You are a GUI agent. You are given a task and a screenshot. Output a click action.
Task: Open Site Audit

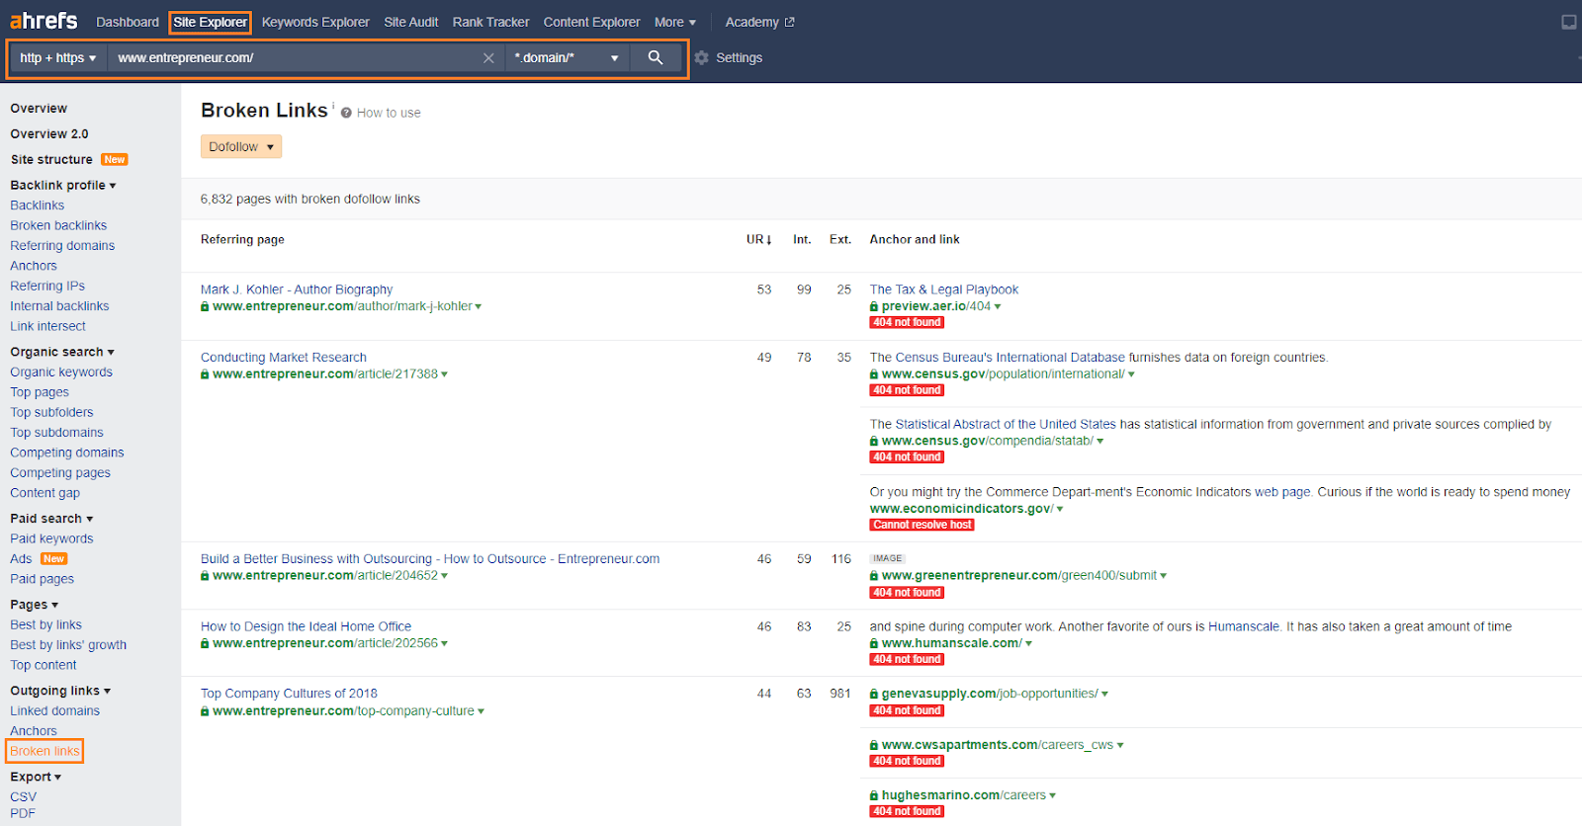pos(411,22)
